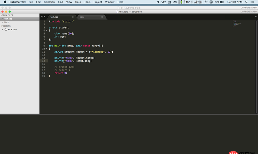
Task: Open the paper plane menu bar icon
Action: click(158, 2)
